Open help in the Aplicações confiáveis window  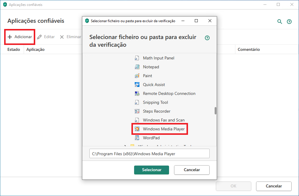289,22
